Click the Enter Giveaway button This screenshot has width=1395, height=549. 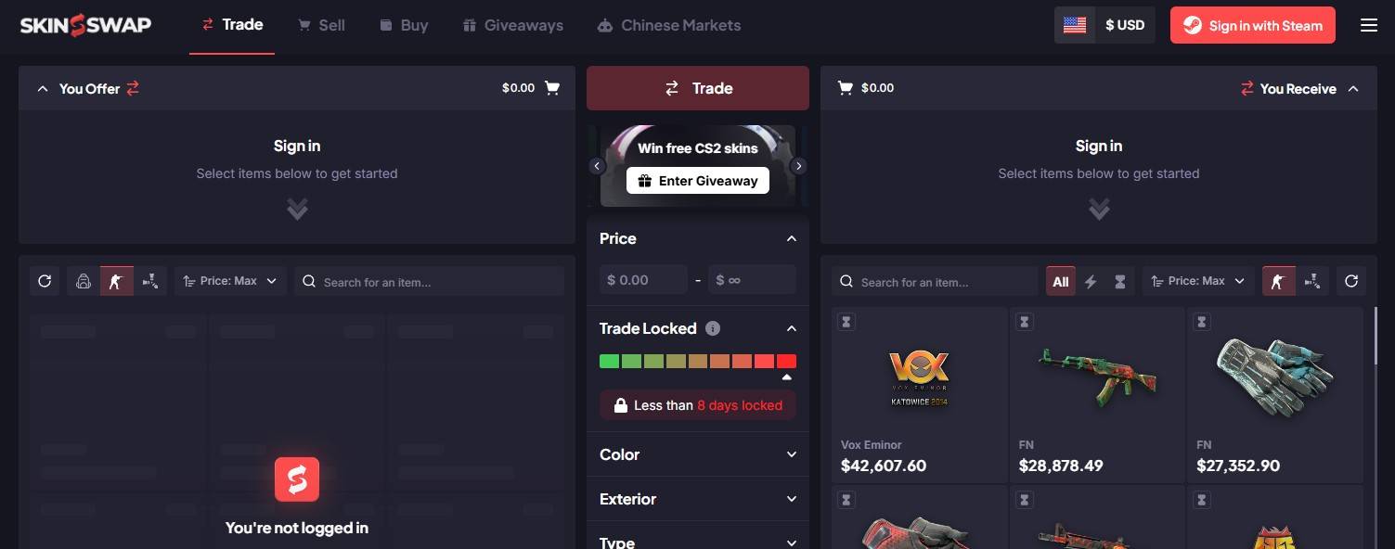pos(698,181)
